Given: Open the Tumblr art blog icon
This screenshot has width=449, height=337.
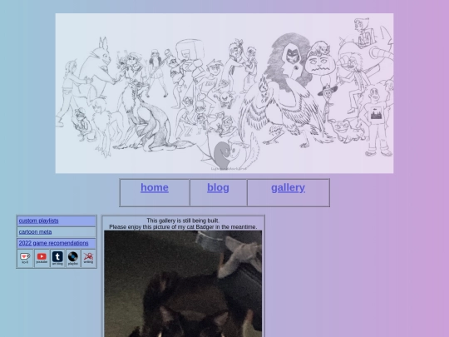Looking at the screenshot, I should 57,258.
